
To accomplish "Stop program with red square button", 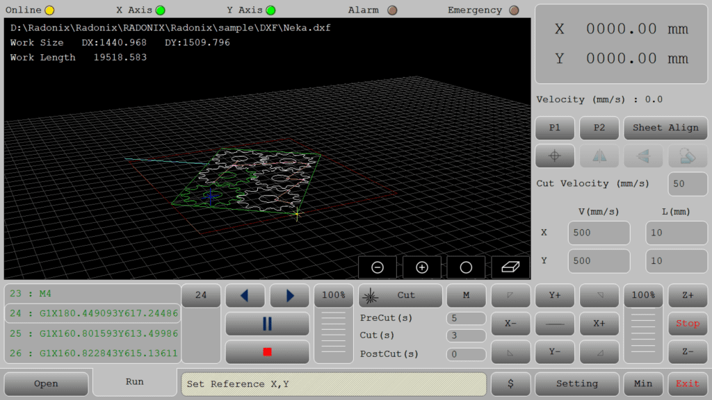I will pyautogui.click(x=267, y=352).
